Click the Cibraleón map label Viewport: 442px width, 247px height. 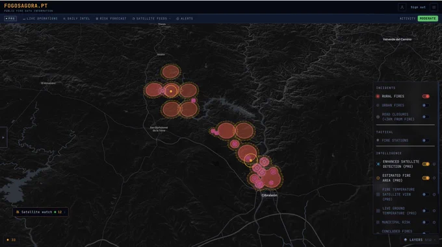269,195
